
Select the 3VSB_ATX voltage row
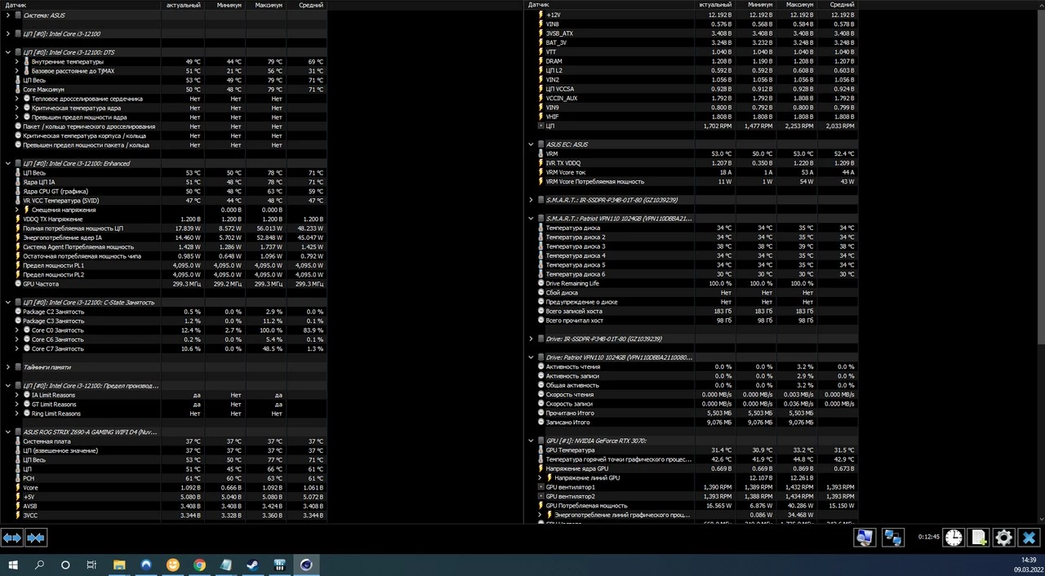[693, 33]
